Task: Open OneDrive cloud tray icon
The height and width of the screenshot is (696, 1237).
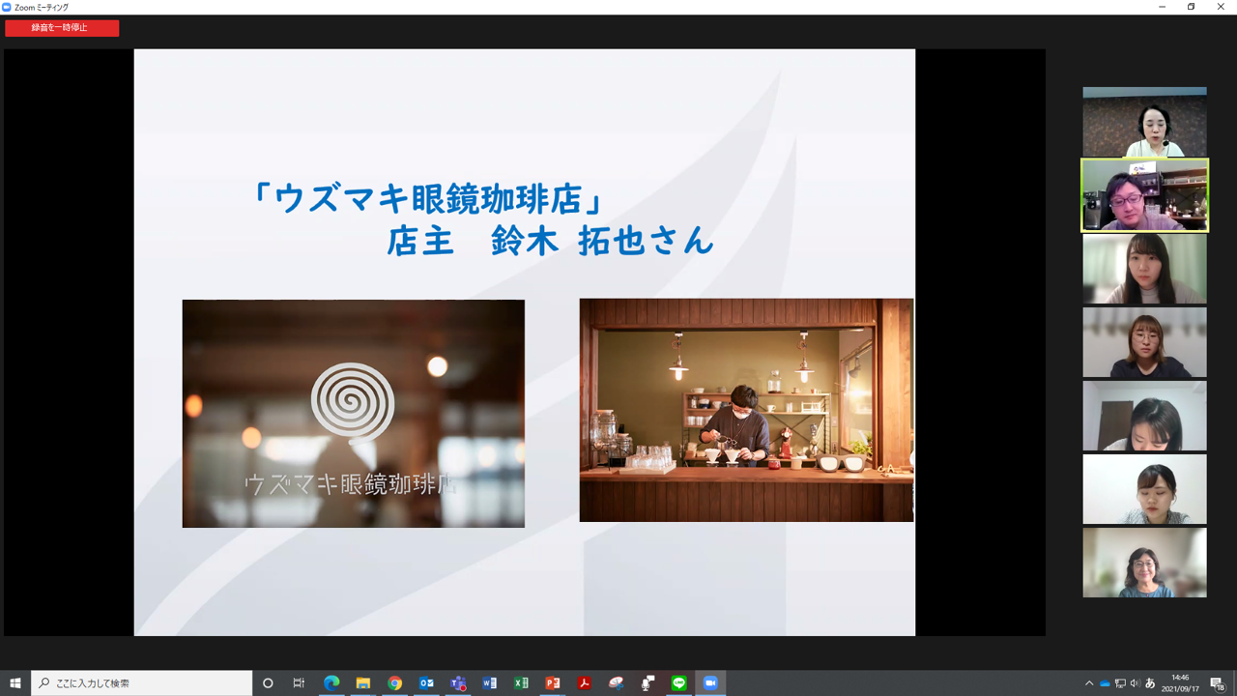Action: pyautogui.click(x=1105, y=682)
